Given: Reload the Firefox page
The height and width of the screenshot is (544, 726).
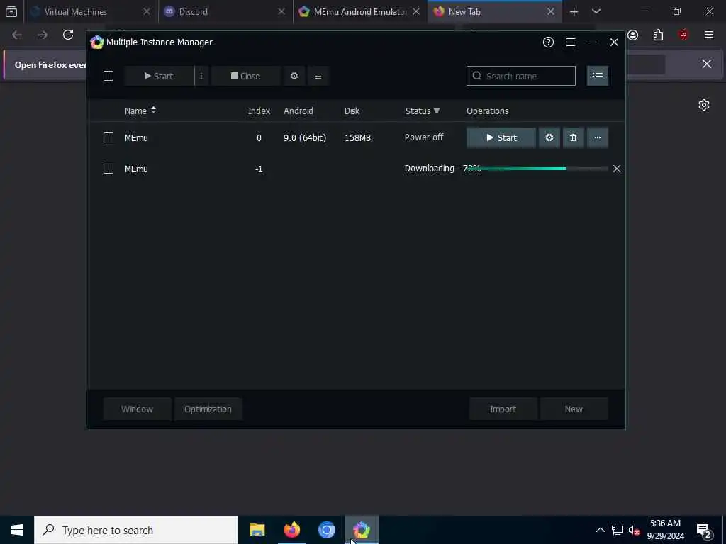Looking at the screenshot, I should coord(68,35).
